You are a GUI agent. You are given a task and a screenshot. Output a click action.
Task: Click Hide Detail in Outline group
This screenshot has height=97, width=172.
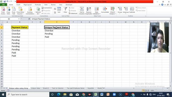coord(140,11)
